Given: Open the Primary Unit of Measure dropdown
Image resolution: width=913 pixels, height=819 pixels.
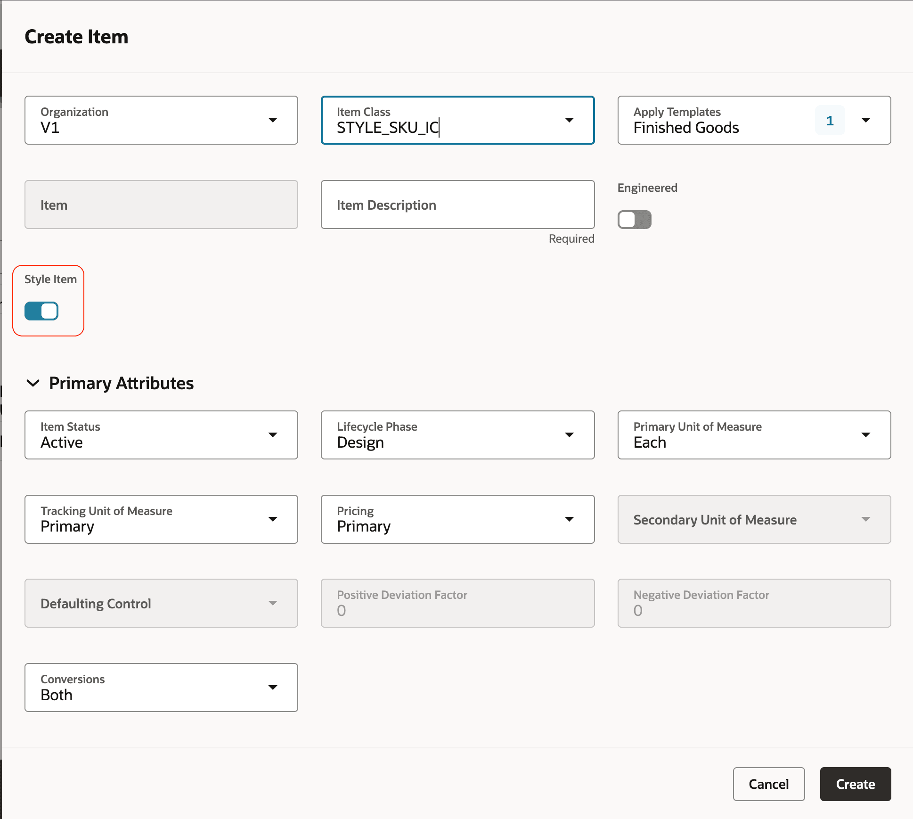Looking at the screenshot, I should [867, 434].
